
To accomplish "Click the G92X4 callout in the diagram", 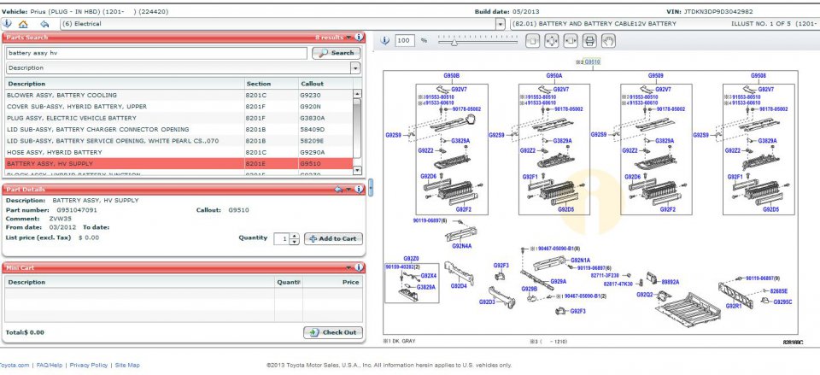I will pyautogui.click(x=429, y=276).
